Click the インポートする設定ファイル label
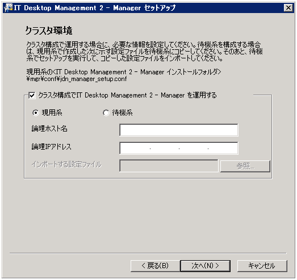The height and width of the screenshot is (280, 297). pyautogui.click(x=66, y=164)
